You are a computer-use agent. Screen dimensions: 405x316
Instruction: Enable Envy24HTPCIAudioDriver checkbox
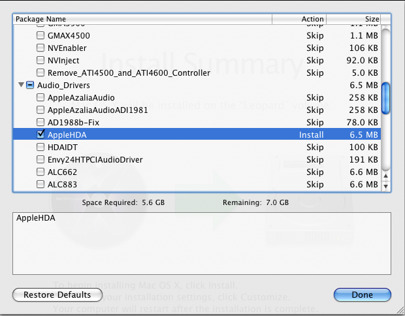coord(40,159)
